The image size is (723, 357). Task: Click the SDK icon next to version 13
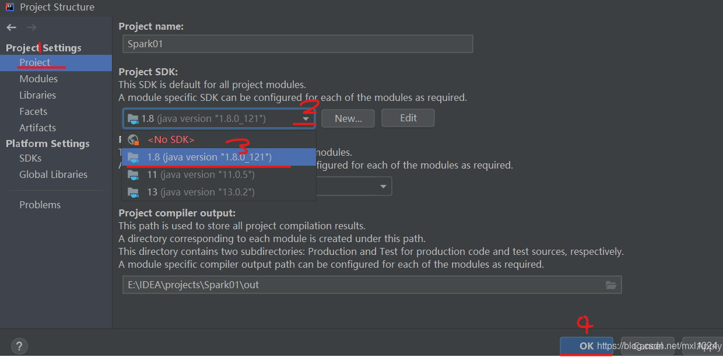point(133,191)
